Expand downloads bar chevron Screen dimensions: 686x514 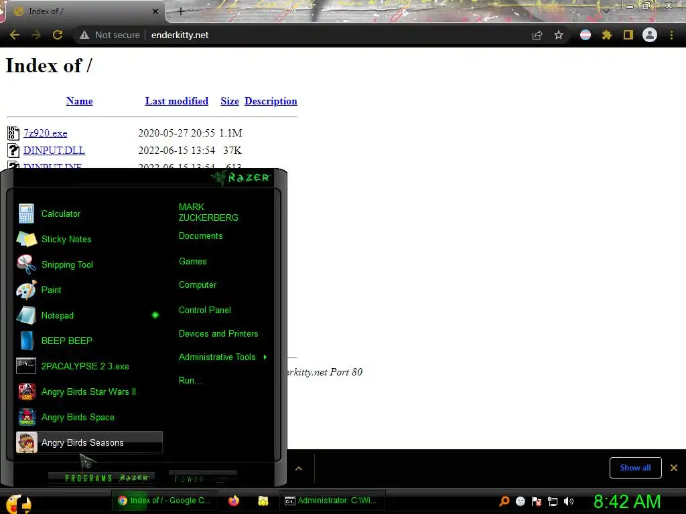(299, 468)
